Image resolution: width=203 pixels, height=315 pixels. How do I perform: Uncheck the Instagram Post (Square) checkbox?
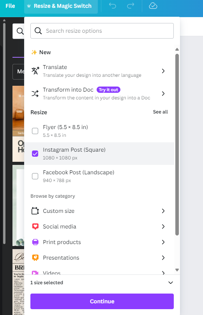[x=35, y=154]
